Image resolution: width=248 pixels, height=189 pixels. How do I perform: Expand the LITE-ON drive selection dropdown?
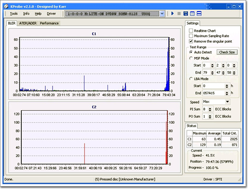[162, 14]
